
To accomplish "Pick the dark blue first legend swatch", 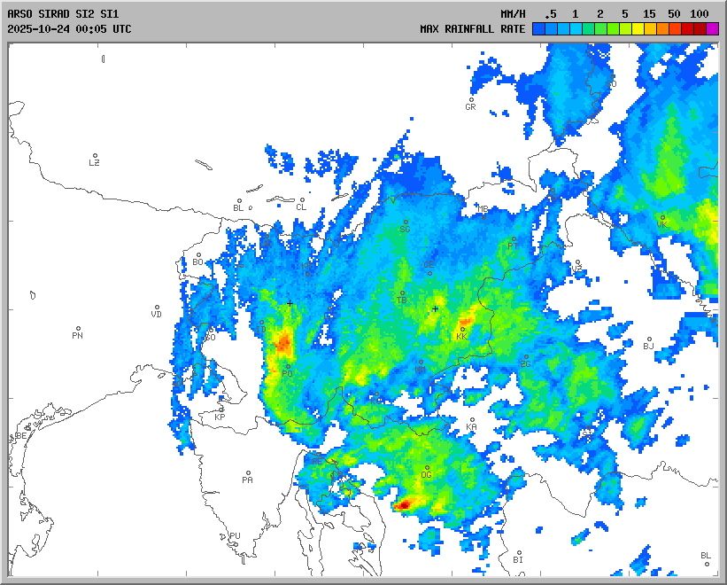I will (x=538, y=29).
